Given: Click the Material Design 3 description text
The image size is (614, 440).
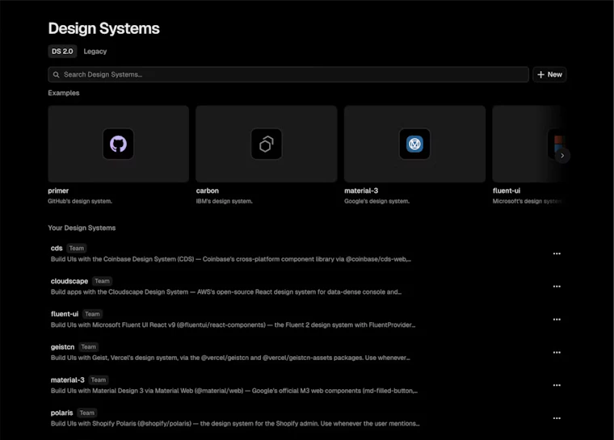Looking at the screenshot, I should 234,391.
